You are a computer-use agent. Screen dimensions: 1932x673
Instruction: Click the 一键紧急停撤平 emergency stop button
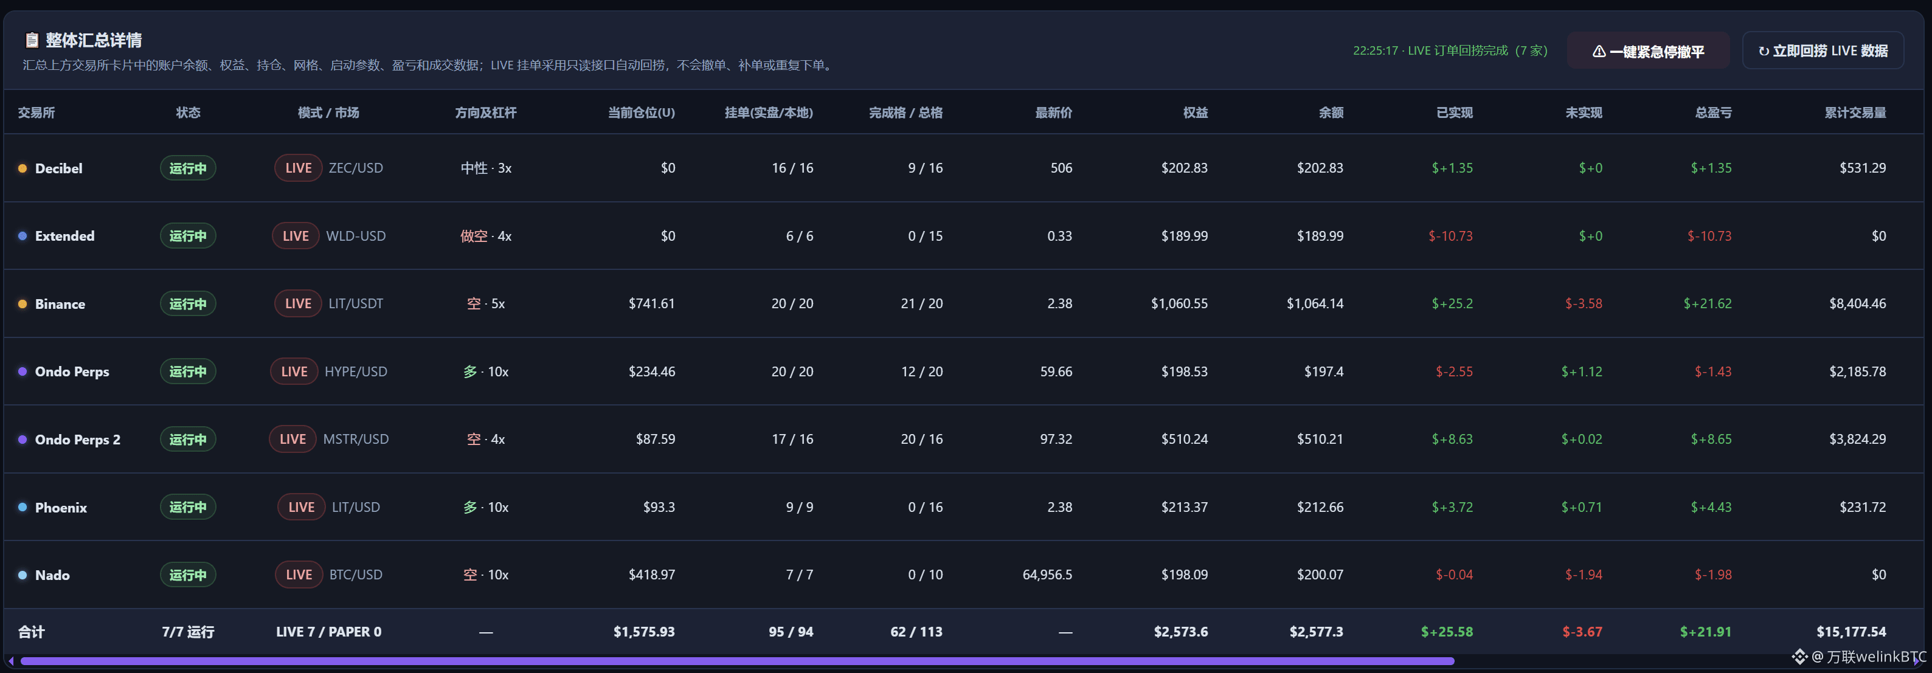tap(1648, 51)
